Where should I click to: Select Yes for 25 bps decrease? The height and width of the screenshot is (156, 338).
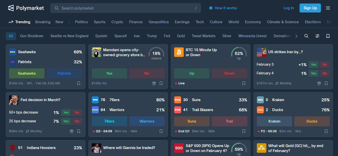coord(66,121)
